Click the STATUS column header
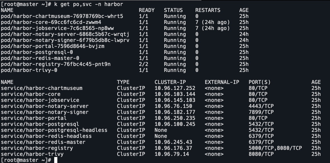The height and width of the screenshot is (163, 330). click(173, 10)
